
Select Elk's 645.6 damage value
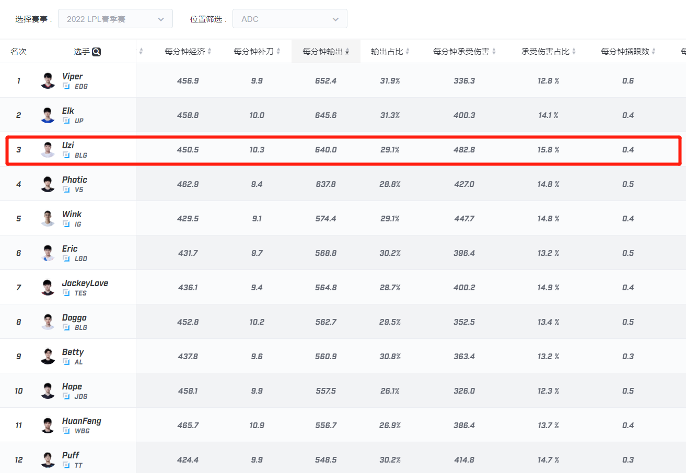326,115
